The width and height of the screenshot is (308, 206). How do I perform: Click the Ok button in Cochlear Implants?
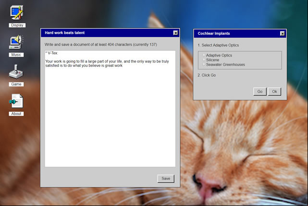(x=274, y=92)
